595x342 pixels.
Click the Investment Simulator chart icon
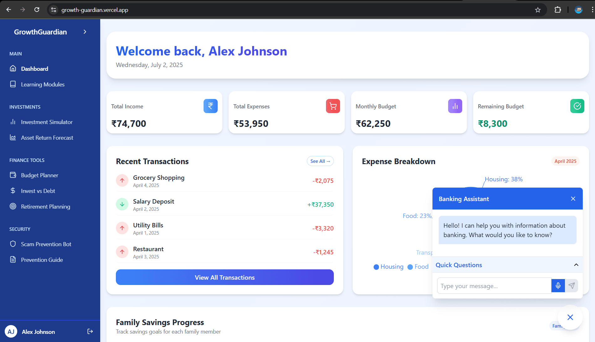13,122
